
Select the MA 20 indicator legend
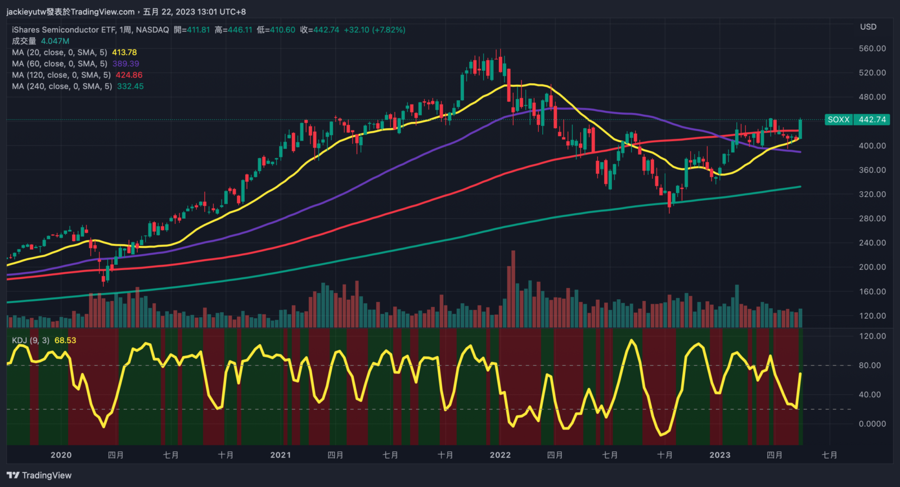tap(59, 52)
